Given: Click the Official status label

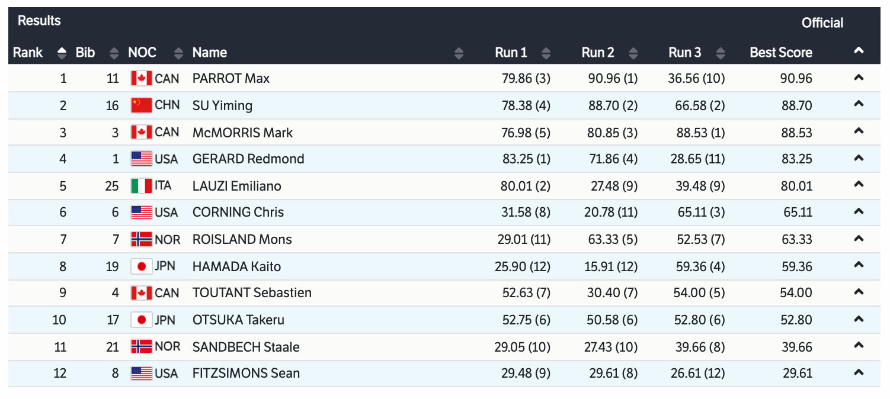Looking at the screenshot, I should click(x=822, y=23).
